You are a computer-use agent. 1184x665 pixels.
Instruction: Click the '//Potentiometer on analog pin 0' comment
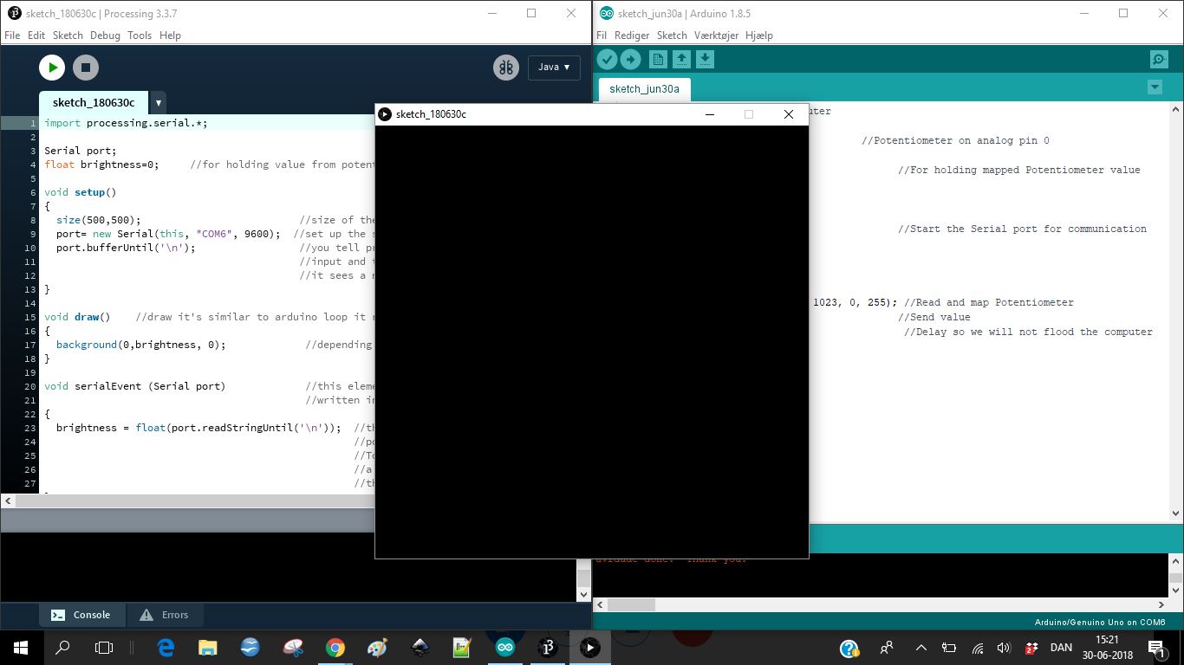pyautogui.click(x=955, y=140)
